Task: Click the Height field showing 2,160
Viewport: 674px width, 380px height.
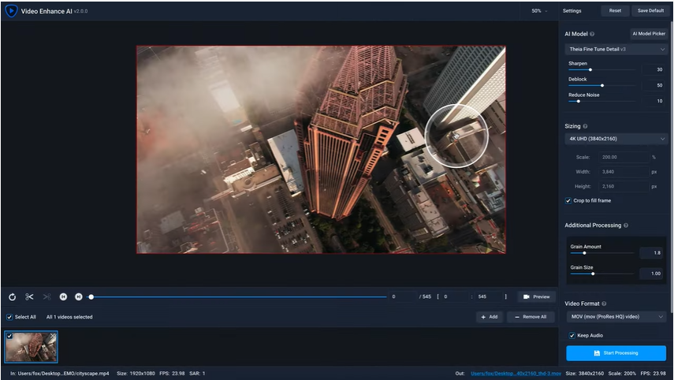Action: pyautogui.click(x=624, y=186)
